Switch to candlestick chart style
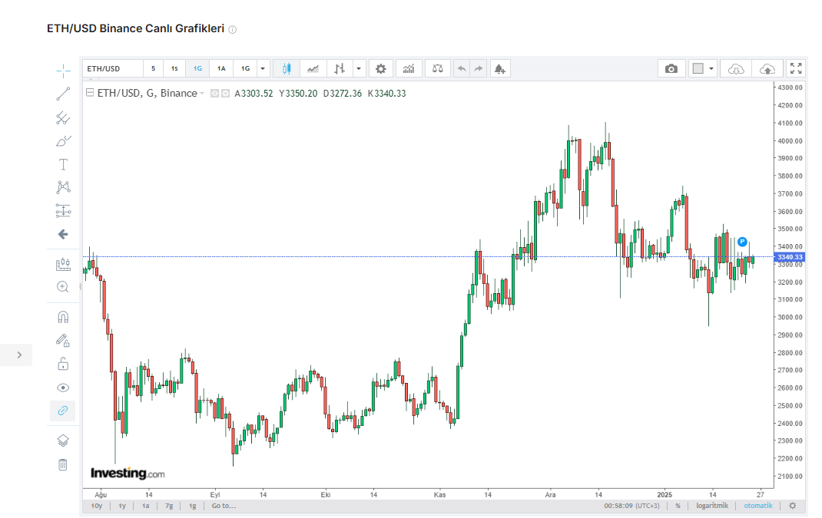Viewport: 822px width, 518px height. tap(287, 68)
